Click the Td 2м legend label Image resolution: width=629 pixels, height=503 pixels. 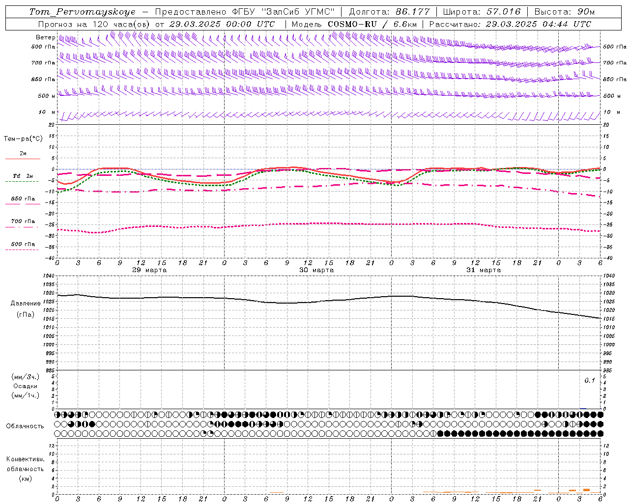coord(23,176)
